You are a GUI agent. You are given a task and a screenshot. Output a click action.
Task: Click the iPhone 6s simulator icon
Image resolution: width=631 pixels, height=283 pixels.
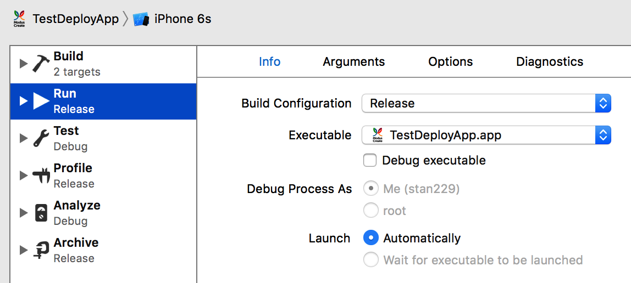click(x=142, y=19)
